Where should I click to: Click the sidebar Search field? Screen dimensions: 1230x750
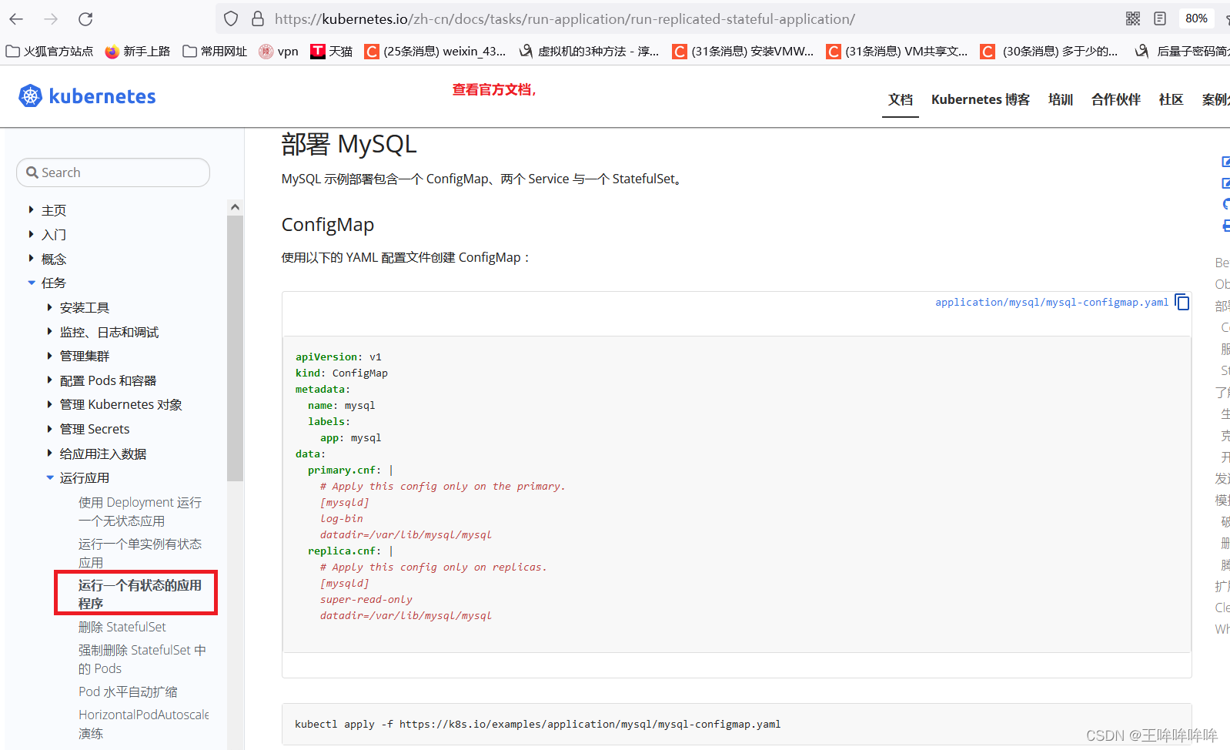click(x=113, y=172)
